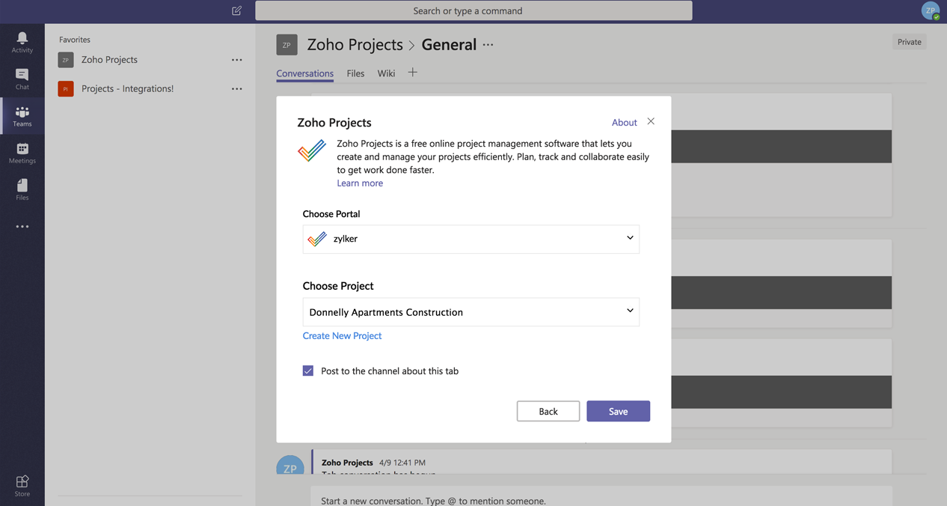947x506 pixels.
Task: Open General channel more options ellipsis
Action: click(488, 45)
